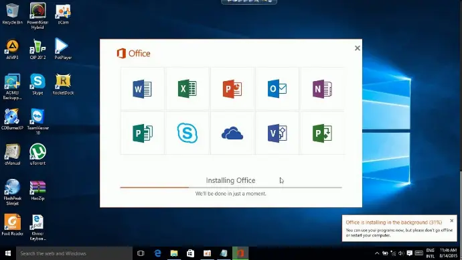Select the OneDrive cloud tile
Screen dimensions: 462x260
tap(232, 133)
